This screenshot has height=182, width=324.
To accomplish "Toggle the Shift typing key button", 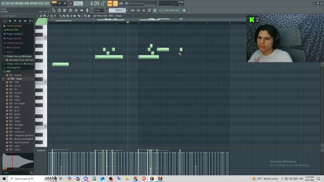I will coord(133,10).
